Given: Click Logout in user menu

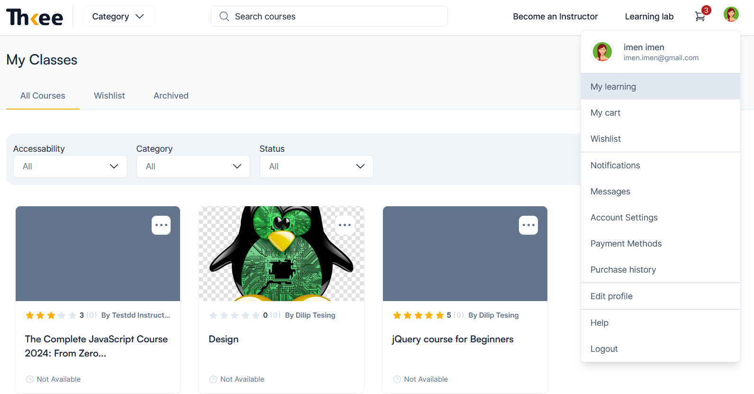Looking at the screenshot, I should click(x=661, y=349).
